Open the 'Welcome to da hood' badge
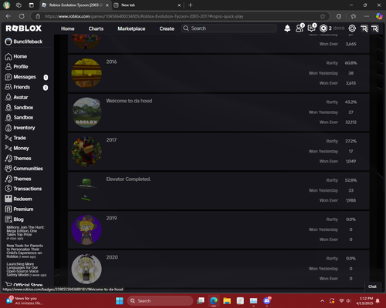The image size is (386, 308). tap(129, 101)
